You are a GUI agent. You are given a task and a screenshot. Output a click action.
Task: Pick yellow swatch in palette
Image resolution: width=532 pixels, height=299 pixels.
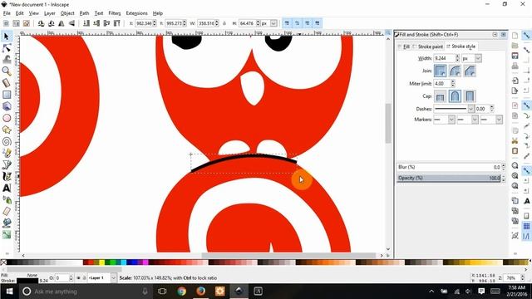pos(101,262)
